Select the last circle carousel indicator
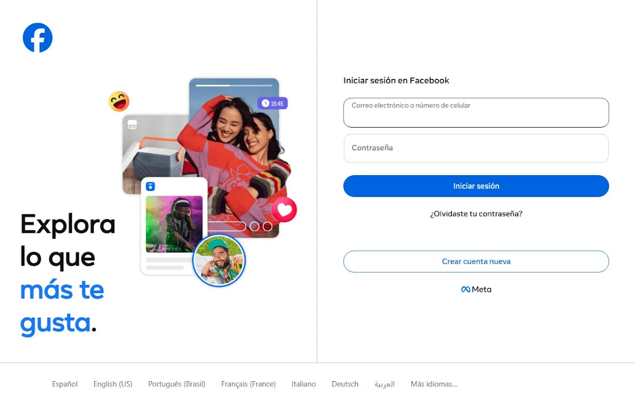 pyautogui.click(x=267, y=227)
